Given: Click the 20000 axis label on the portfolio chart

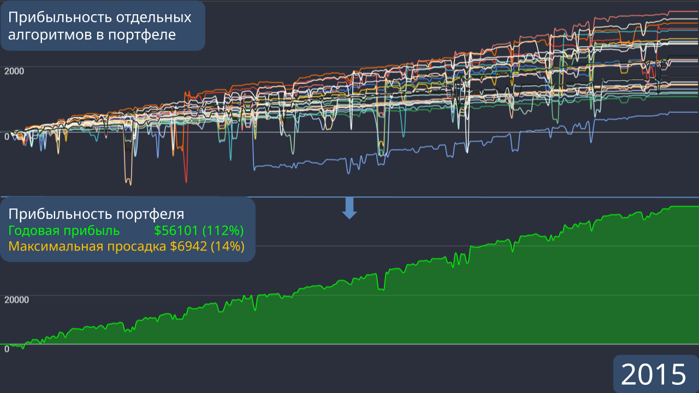Looking at the screenshot, I should pyautogui.click(x=16, y=300).
